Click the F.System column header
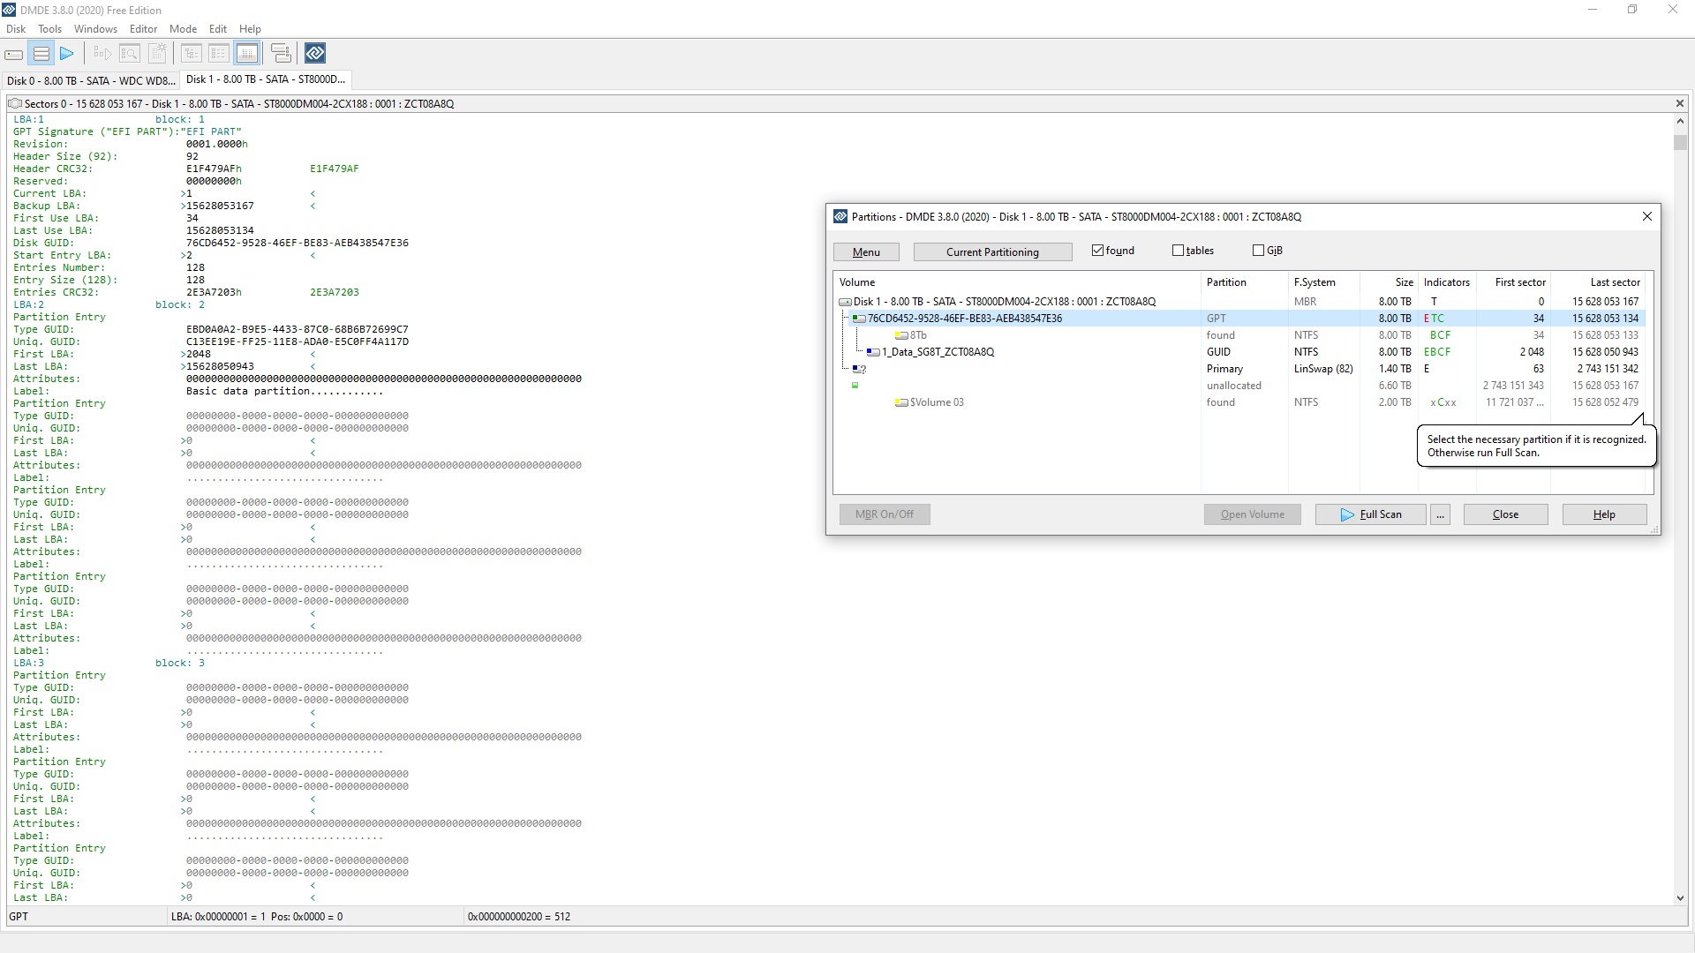Screen dimensions: 1695x953 tap(1323, 282)
